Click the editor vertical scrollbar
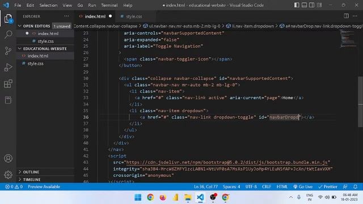Viewport: 363px width, 204px height. pyautogui.click(x=360, y=102)
